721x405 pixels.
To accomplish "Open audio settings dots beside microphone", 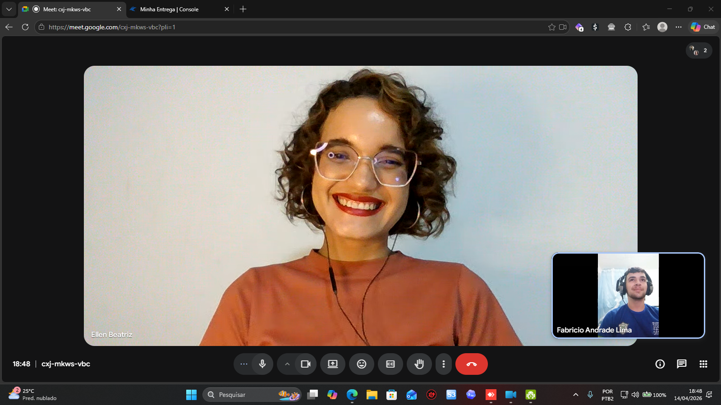I will pos(244,364).
